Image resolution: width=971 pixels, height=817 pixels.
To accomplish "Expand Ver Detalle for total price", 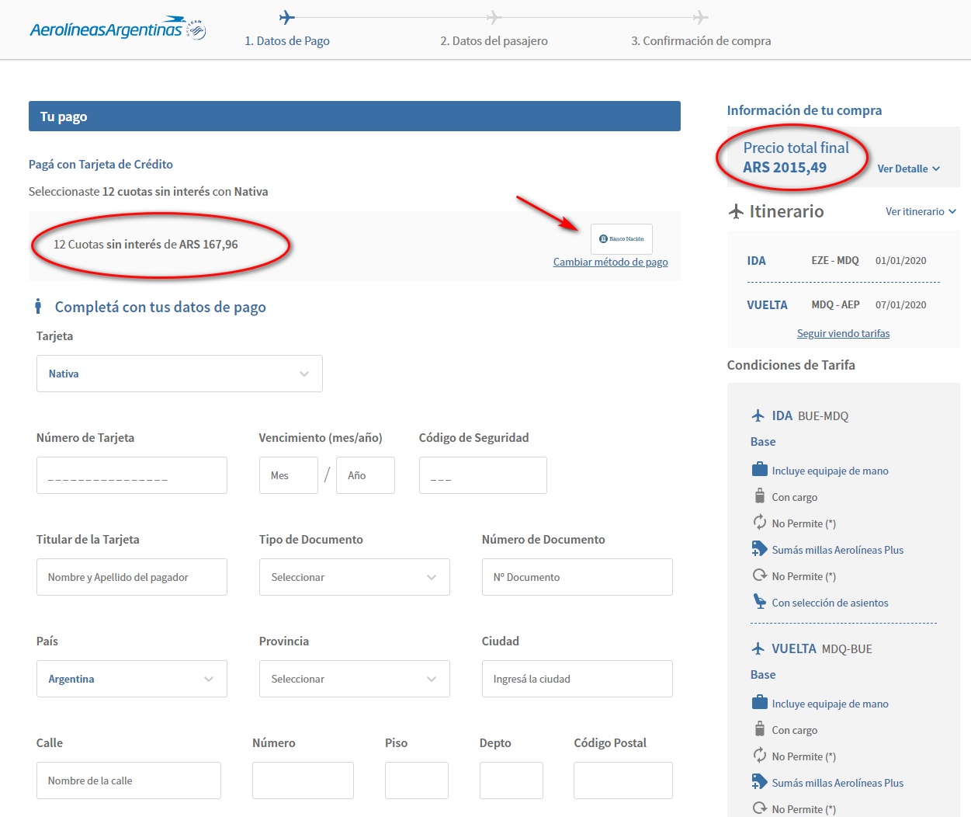I will [908, 169].
